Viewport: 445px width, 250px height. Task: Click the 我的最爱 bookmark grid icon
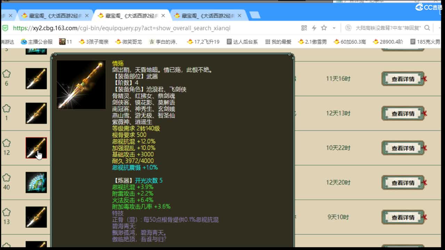[x=267, y=42]
